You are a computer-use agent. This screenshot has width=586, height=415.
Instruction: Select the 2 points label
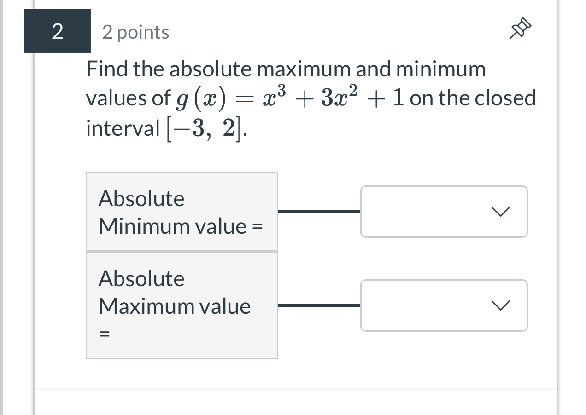135,32
